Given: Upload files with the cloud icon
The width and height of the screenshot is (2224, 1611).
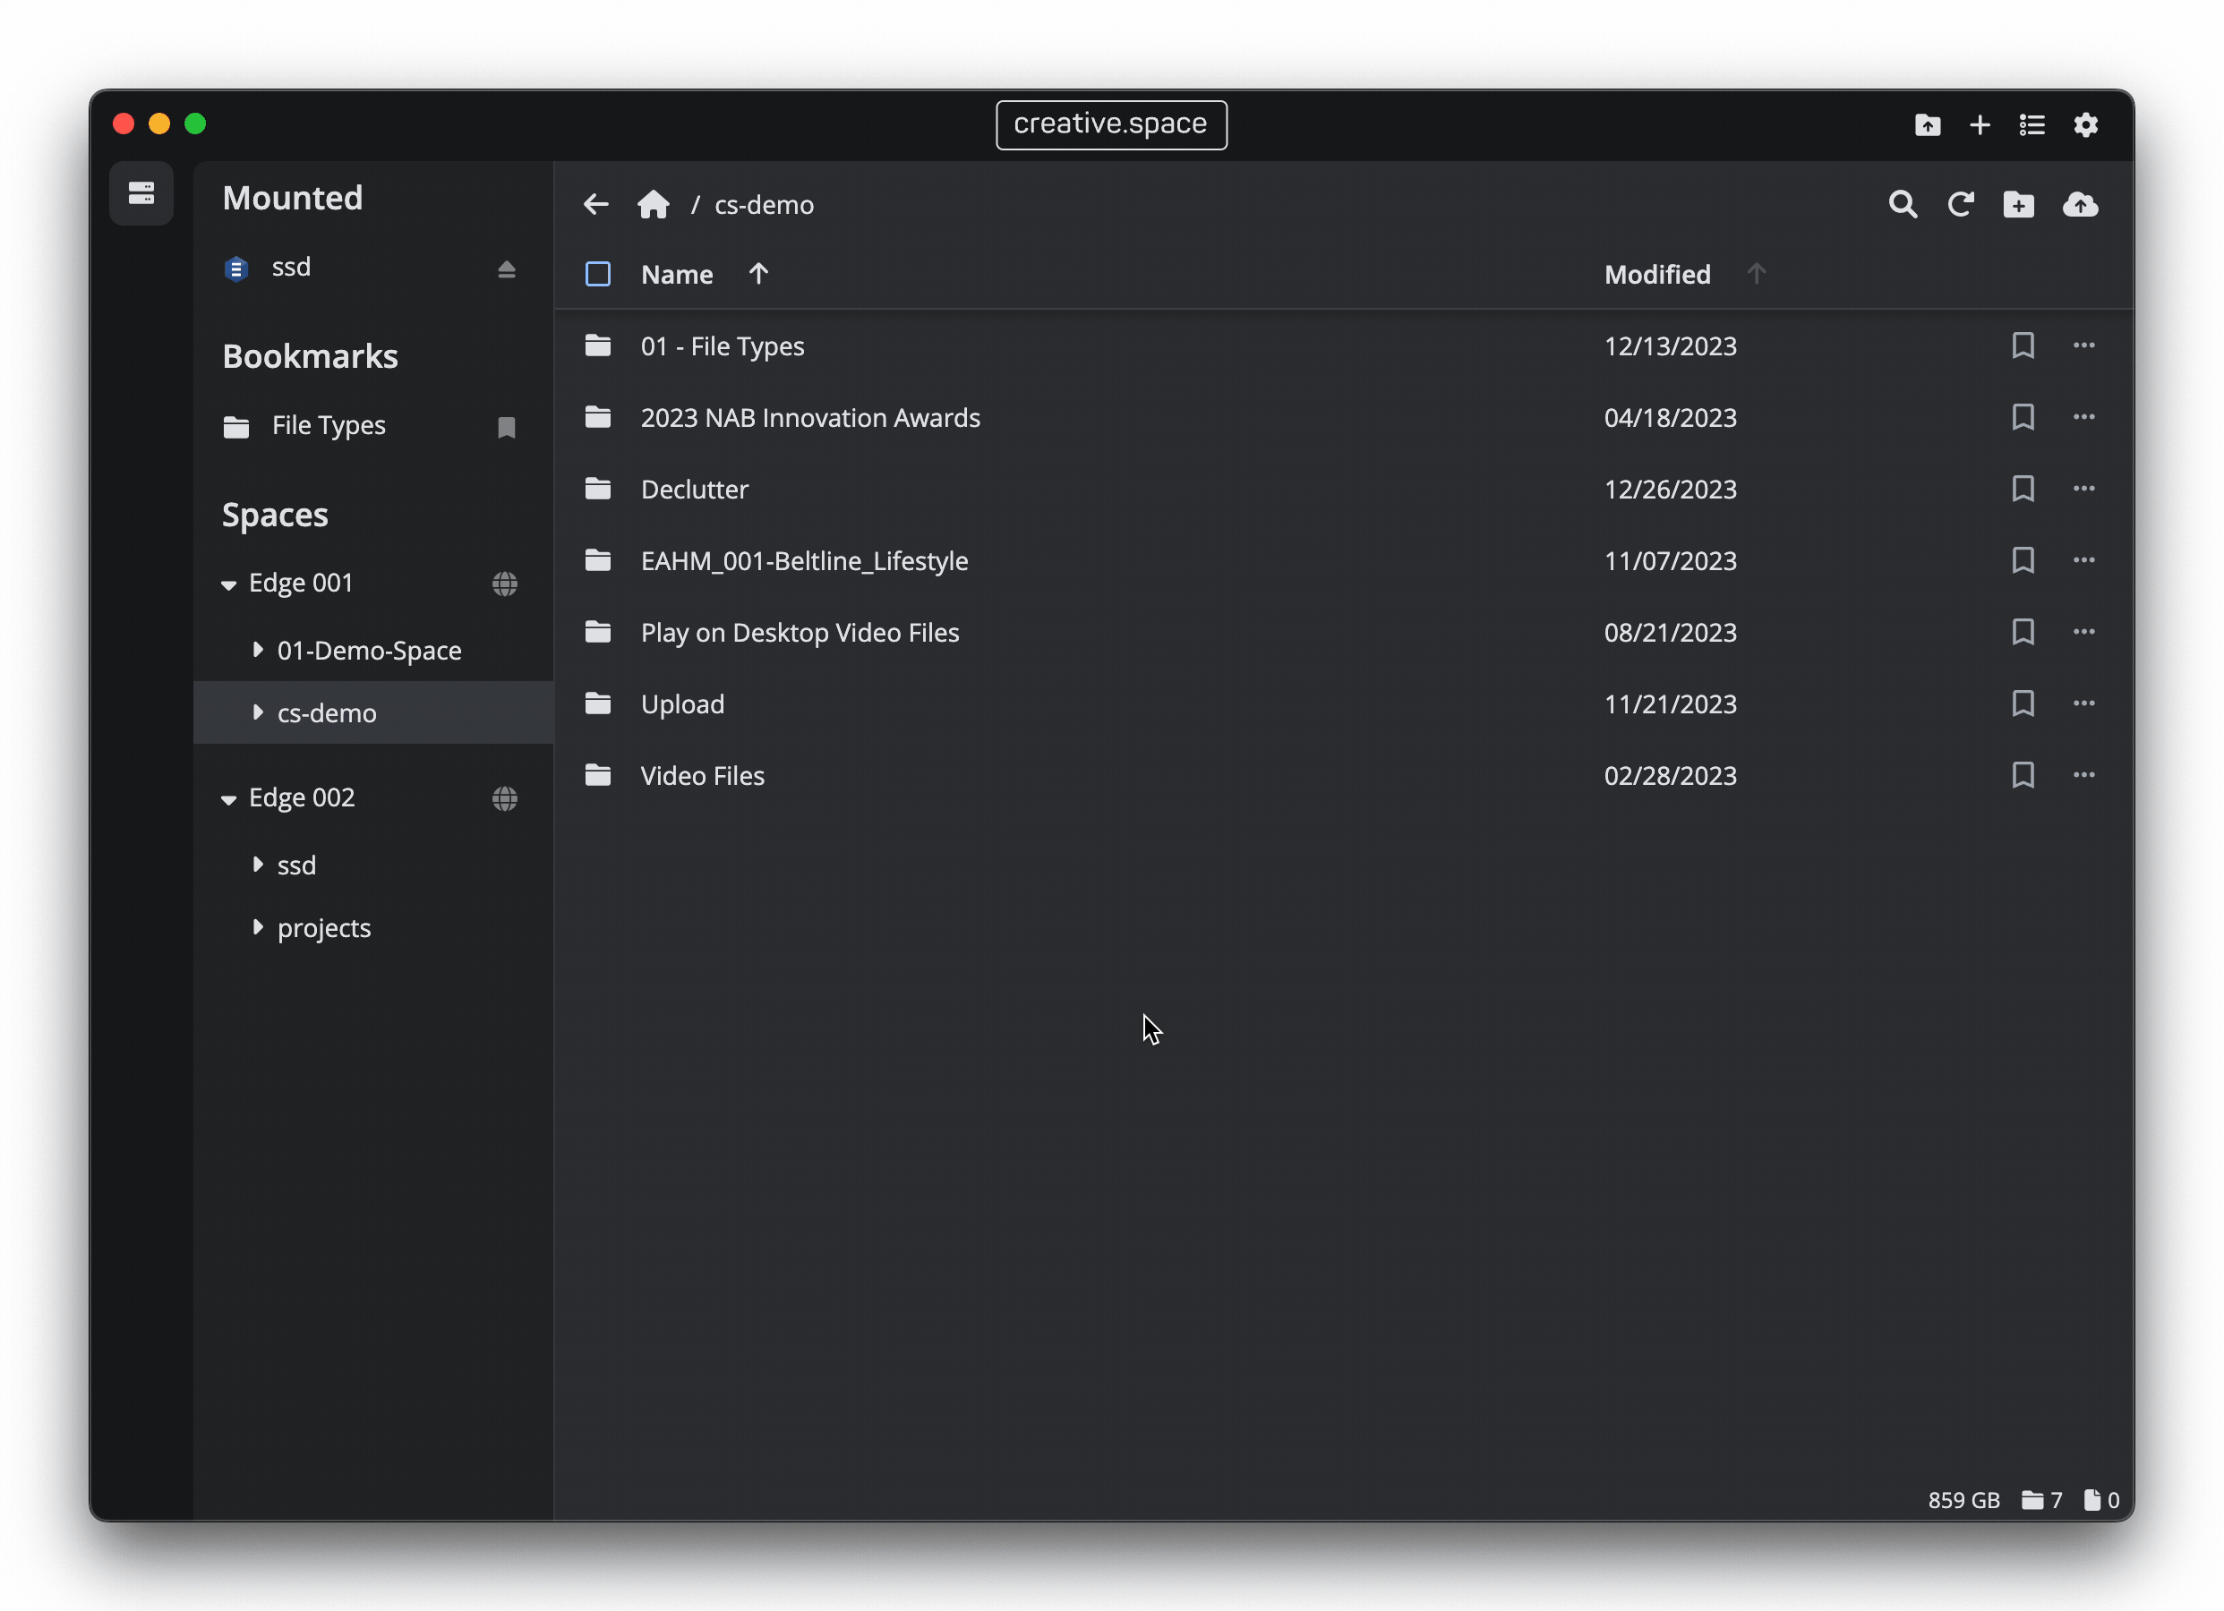Looking at the screenshot, I should tap(2081, 204).
